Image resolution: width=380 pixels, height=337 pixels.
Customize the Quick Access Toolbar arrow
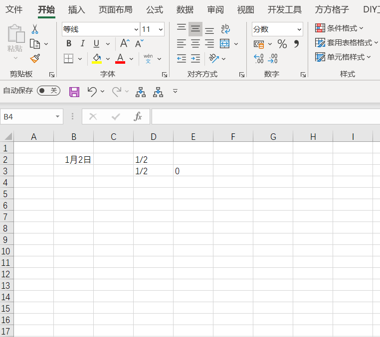[x=175, y=91]
